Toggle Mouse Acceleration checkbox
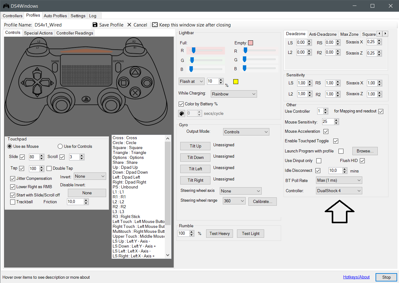The height and width of the screenshot is (283, 399). pos(326,131)
